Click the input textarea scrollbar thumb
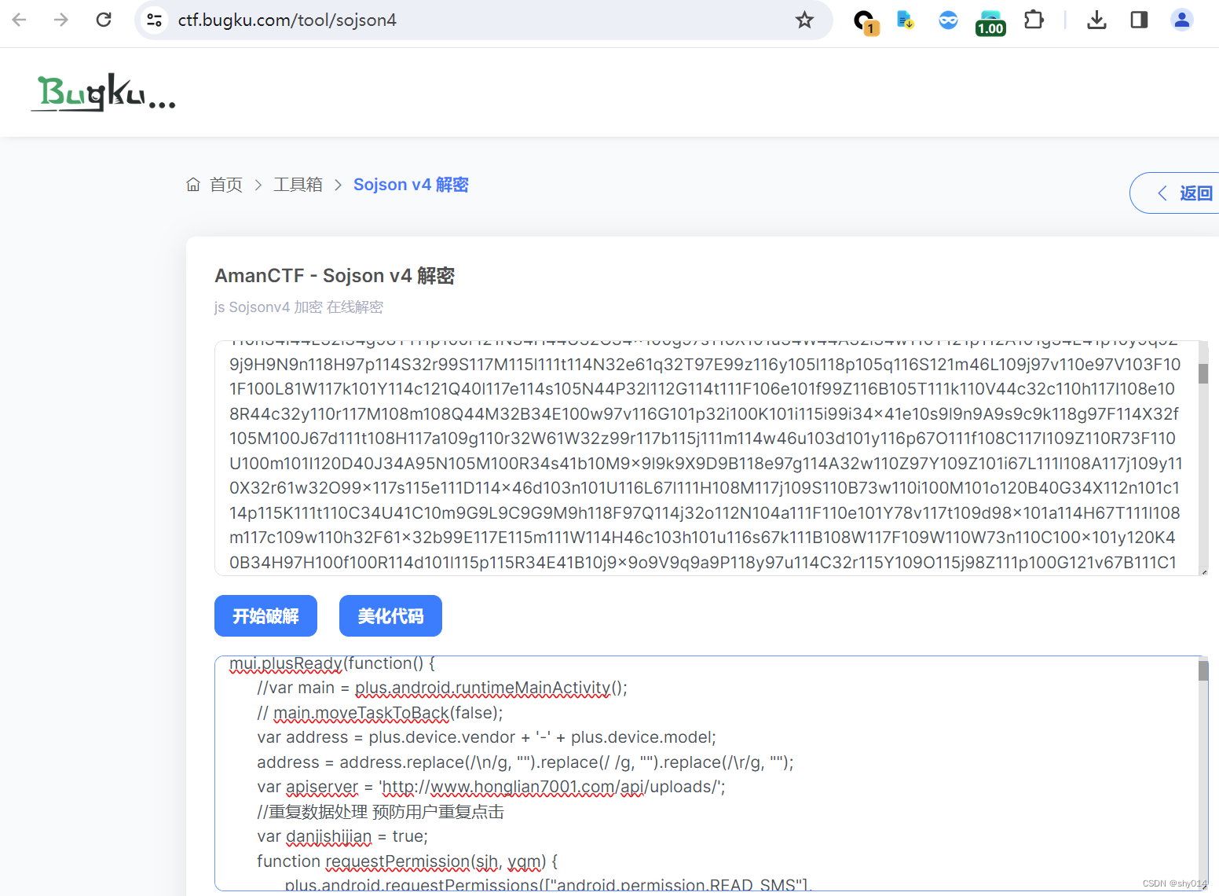 (x=1203, y=373)
